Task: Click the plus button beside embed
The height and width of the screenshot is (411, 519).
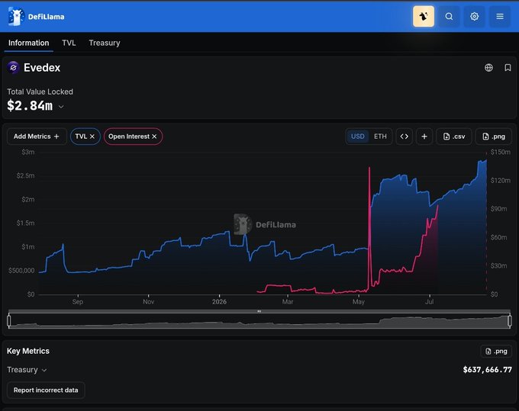Action: (424, 136)
